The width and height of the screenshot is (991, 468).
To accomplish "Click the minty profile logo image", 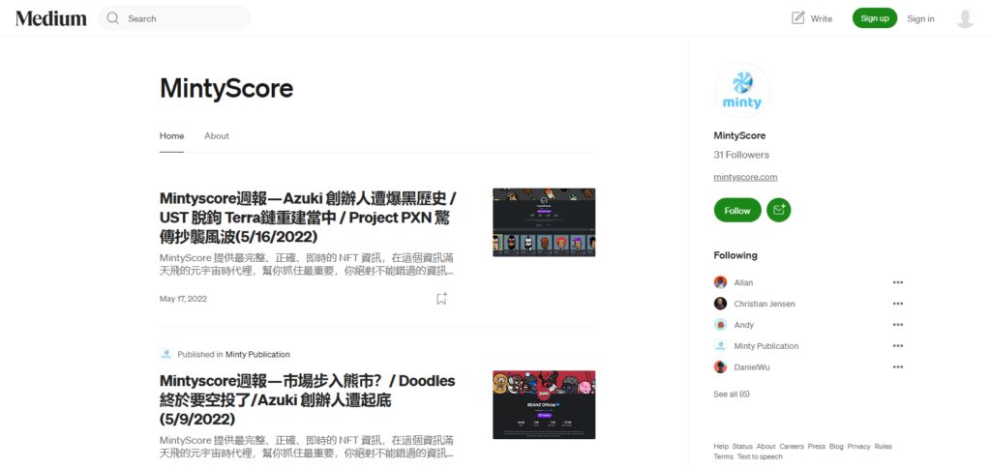I will tap(742, 90).
